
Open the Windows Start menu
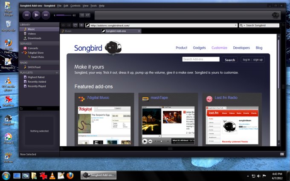pyautogui.click(x=6, y=175)
